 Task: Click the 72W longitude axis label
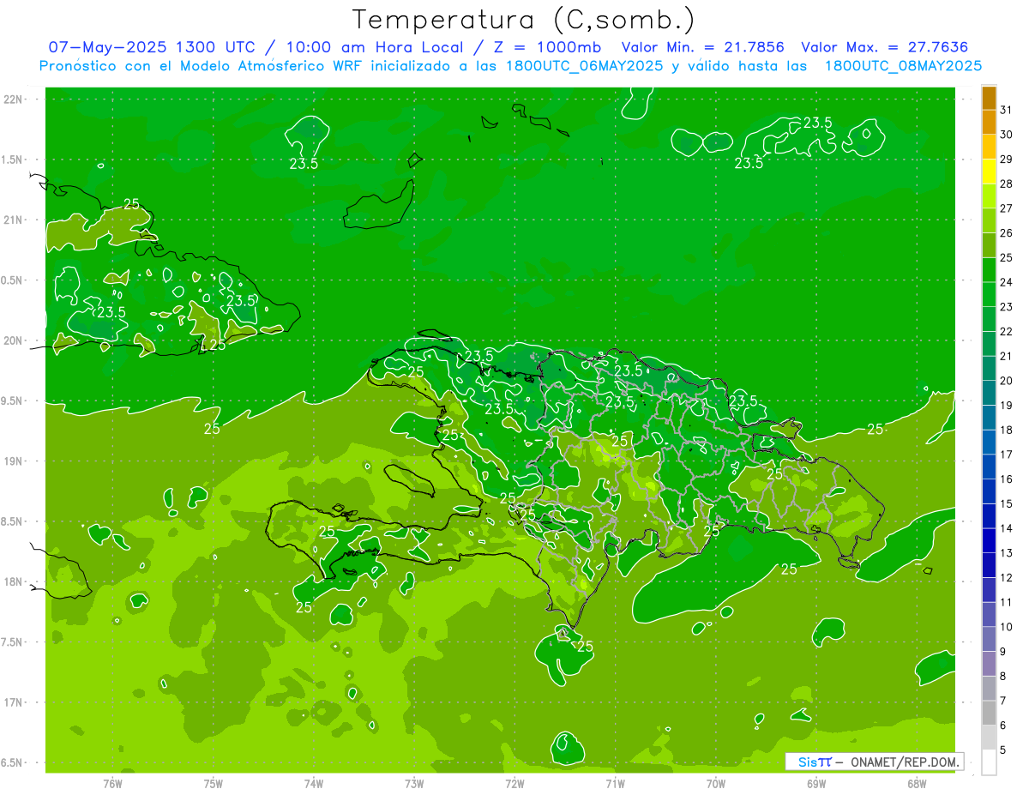514,783
